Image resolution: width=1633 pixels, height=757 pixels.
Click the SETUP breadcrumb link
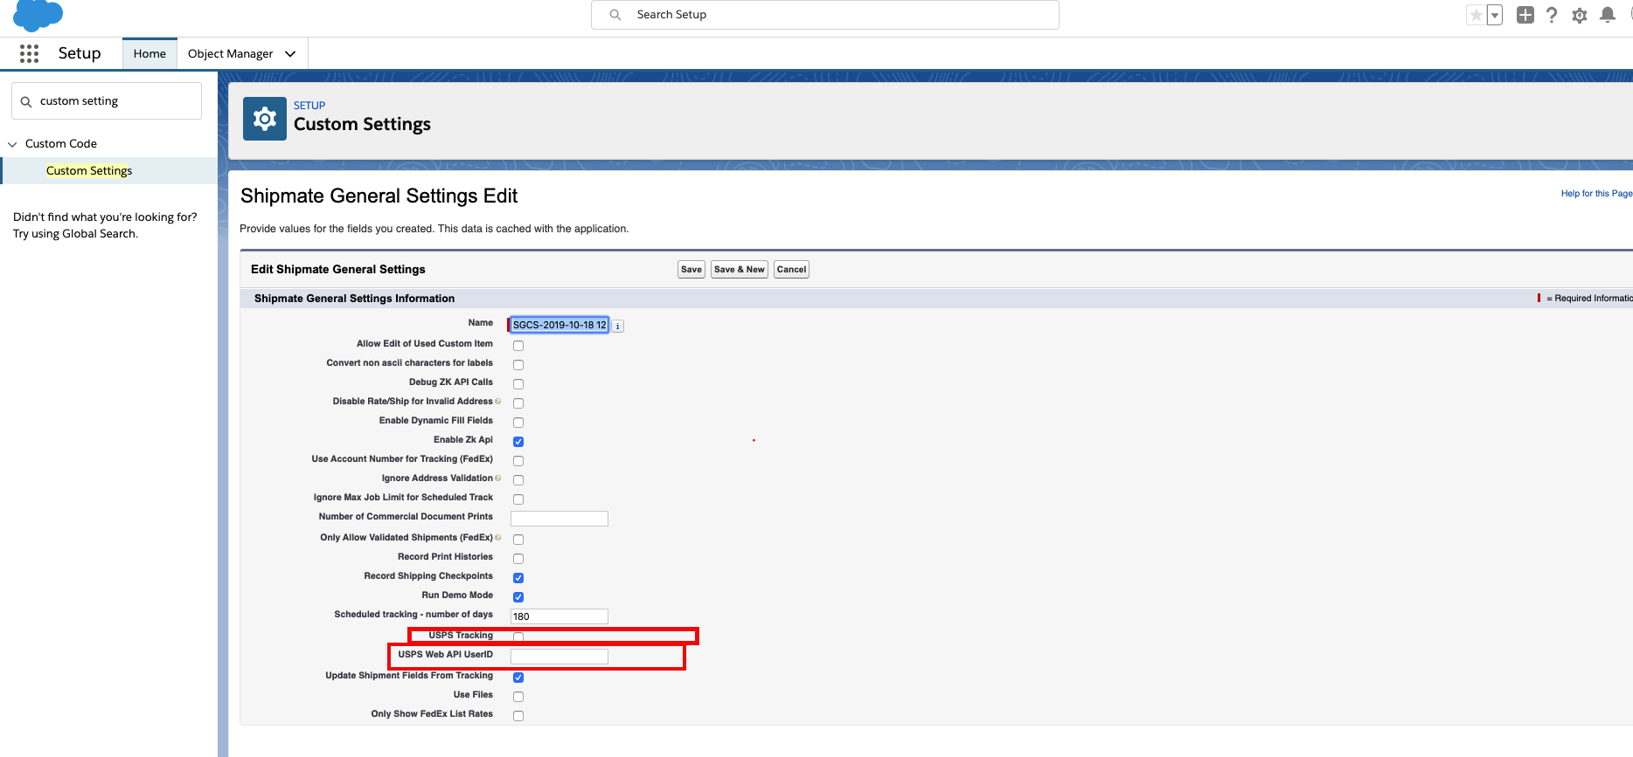(x=309, y=106)
